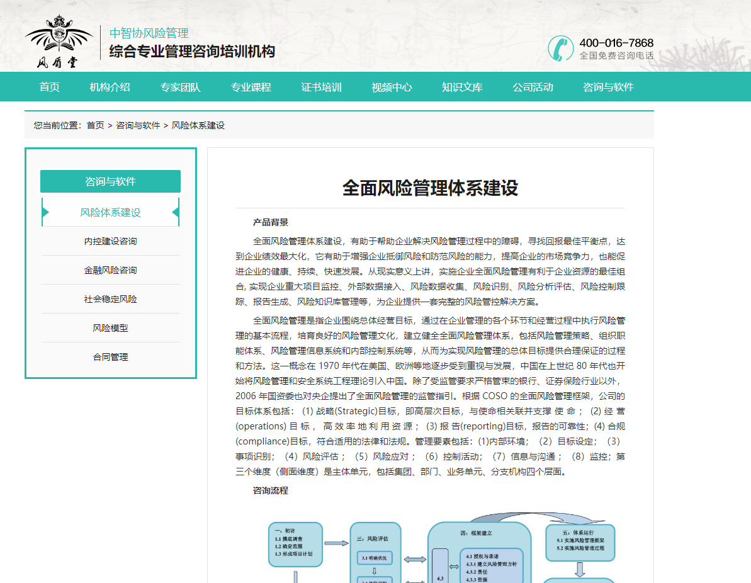The width and height of the screenshot is (751, 583).
Task: Open 内控建设咨询 in the sidebar
Action: pos(110,241)
